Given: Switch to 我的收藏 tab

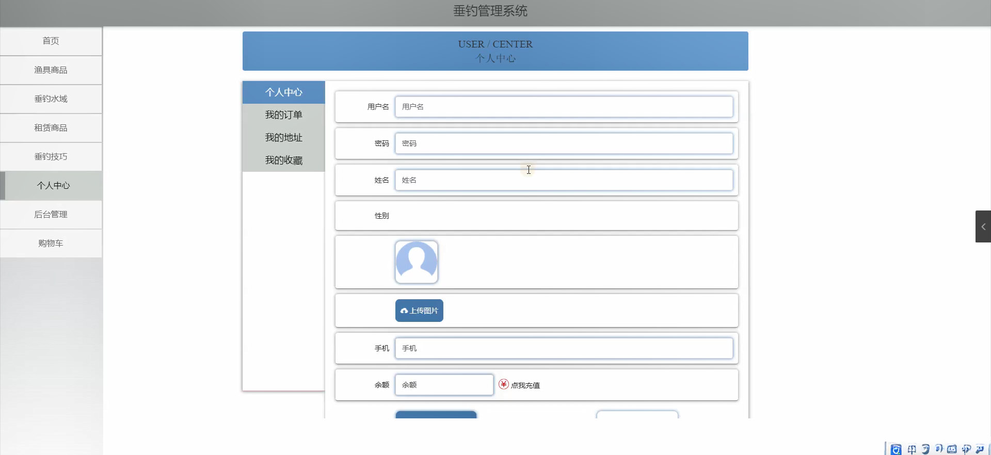Looking at the screenshot, I should (x=284, y=160).
